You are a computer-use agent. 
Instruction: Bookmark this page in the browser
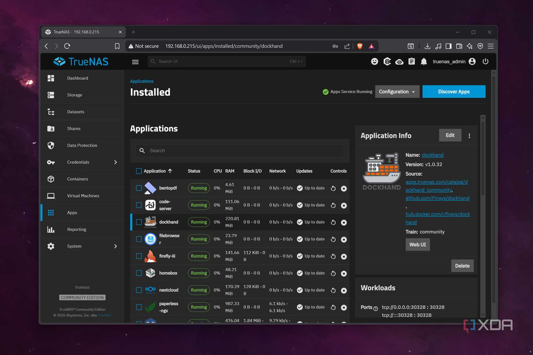click(x=117, y=46)
